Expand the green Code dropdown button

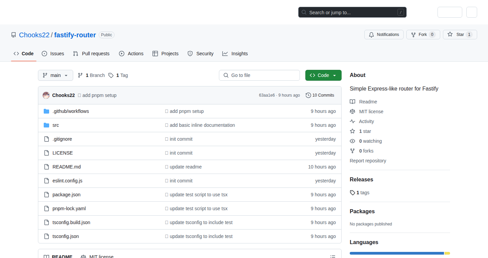pyautogui.click(x=323, y=75)
